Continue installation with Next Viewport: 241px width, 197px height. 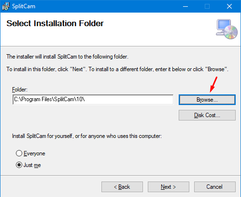click(169, 187)
